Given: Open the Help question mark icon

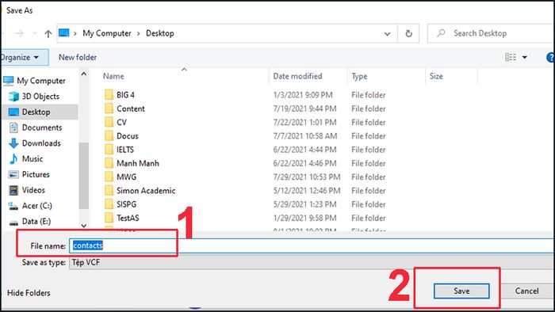Looking at the screenshot, I should [551, 57].
